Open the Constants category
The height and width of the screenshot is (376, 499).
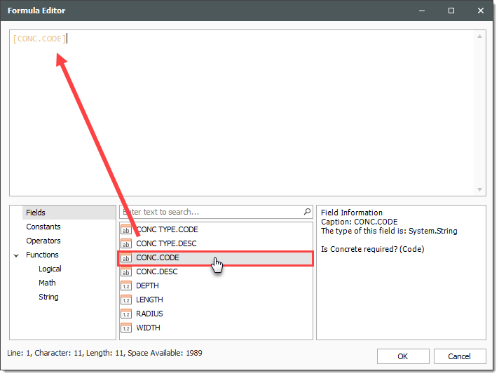tap(43, 227)
